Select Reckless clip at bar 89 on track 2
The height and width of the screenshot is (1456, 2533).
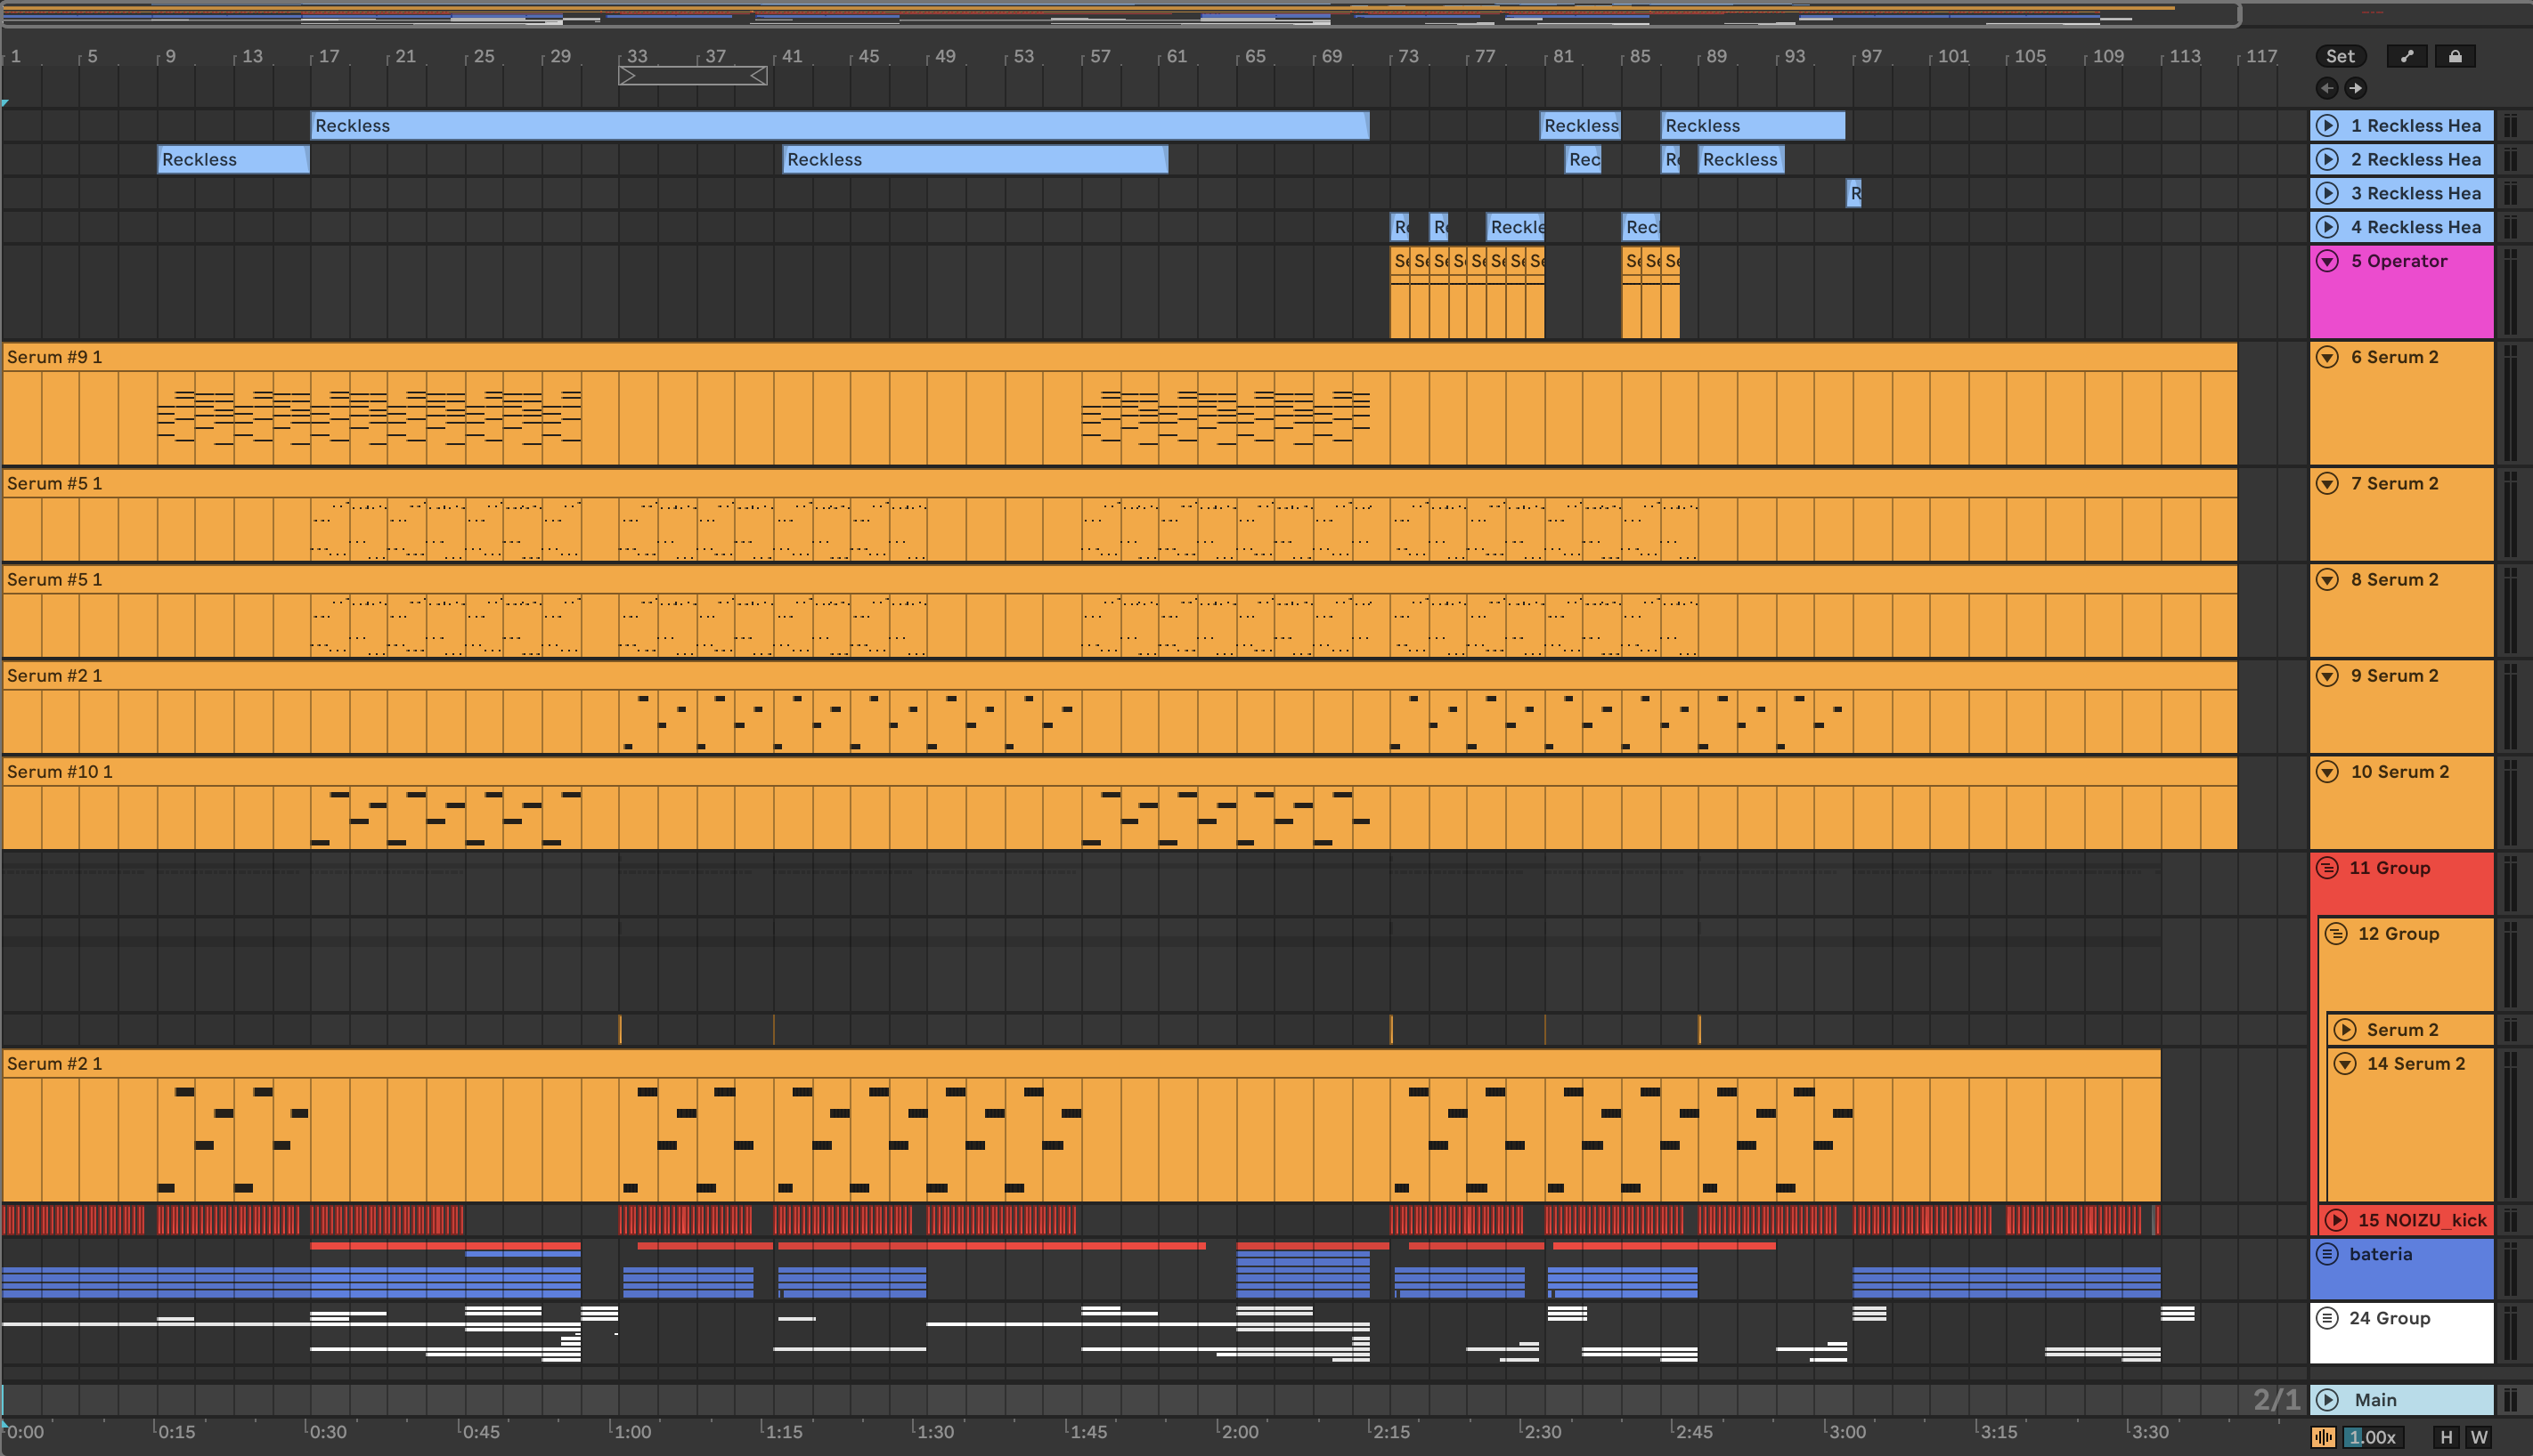click(1741, 160)
